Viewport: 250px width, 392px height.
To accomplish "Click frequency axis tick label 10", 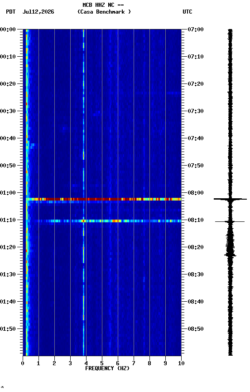I will 181,363.
